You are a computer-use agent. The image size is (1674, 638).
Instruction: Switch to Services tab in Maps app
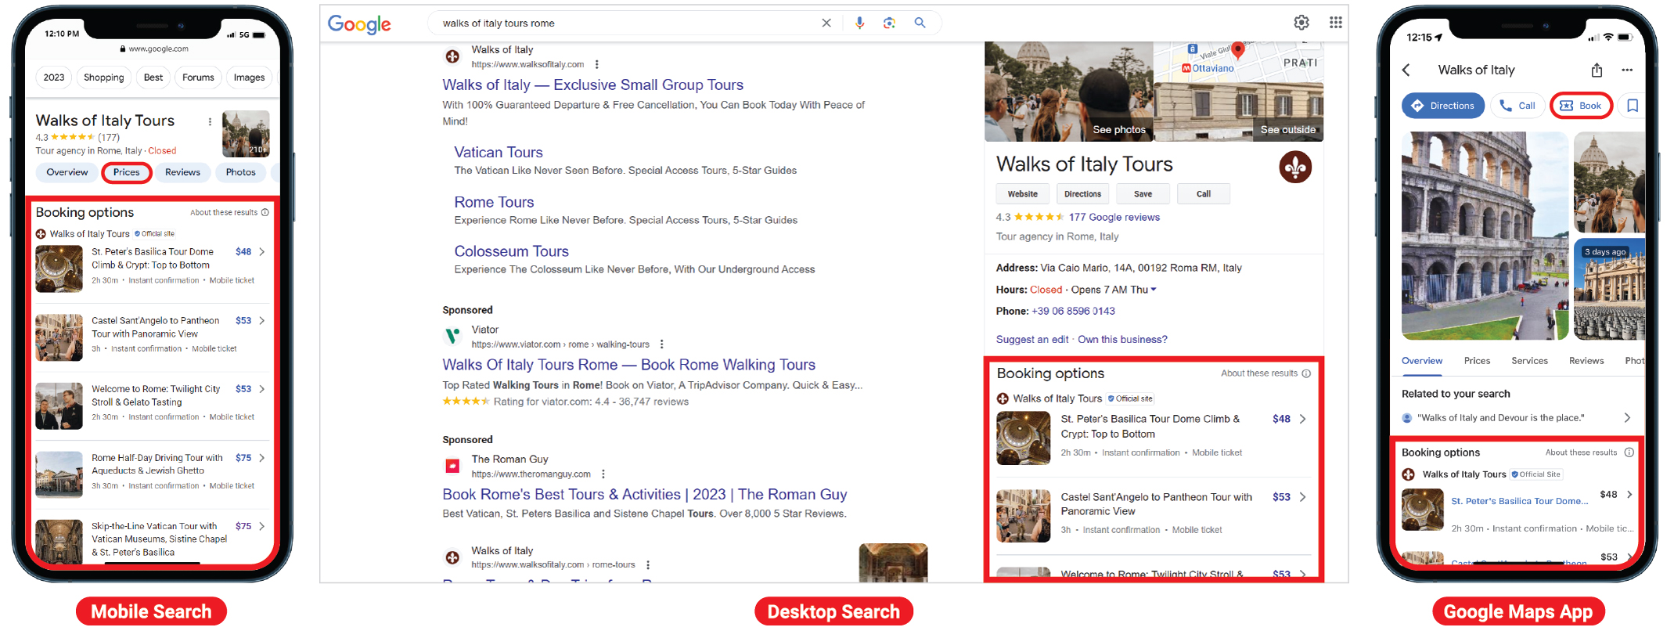click(x=1529, y=361)
